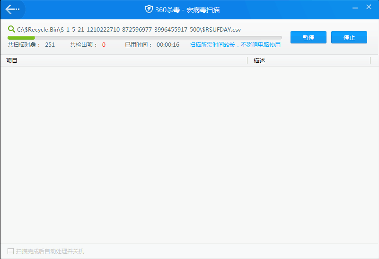The image size is (379, 259).
Task: Click the 共检出项 0 count
Action: [88, 44]
